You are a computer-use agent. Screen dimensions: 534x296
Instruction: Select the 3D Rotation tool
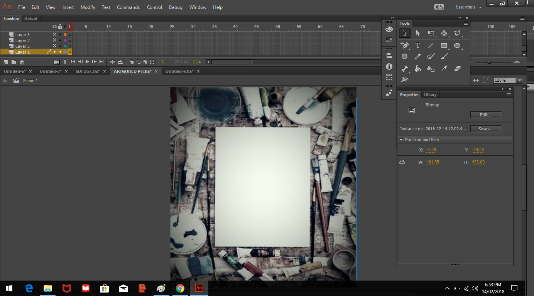(x=444, y=34)
